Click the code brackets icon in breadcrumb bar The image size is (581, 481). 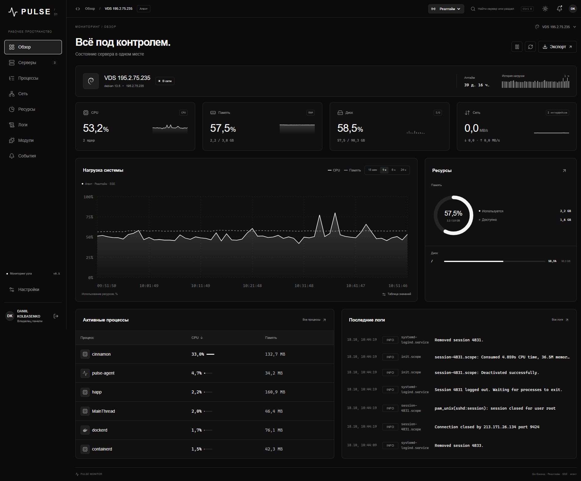(x=78, y=9)
